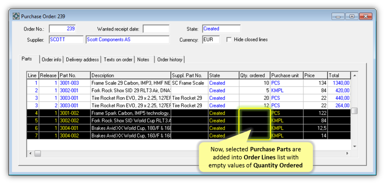The height and width of the screenshot is (184, 385).
Task: Click the vertical scrollbar down arrow
Action: pos(354,147)
